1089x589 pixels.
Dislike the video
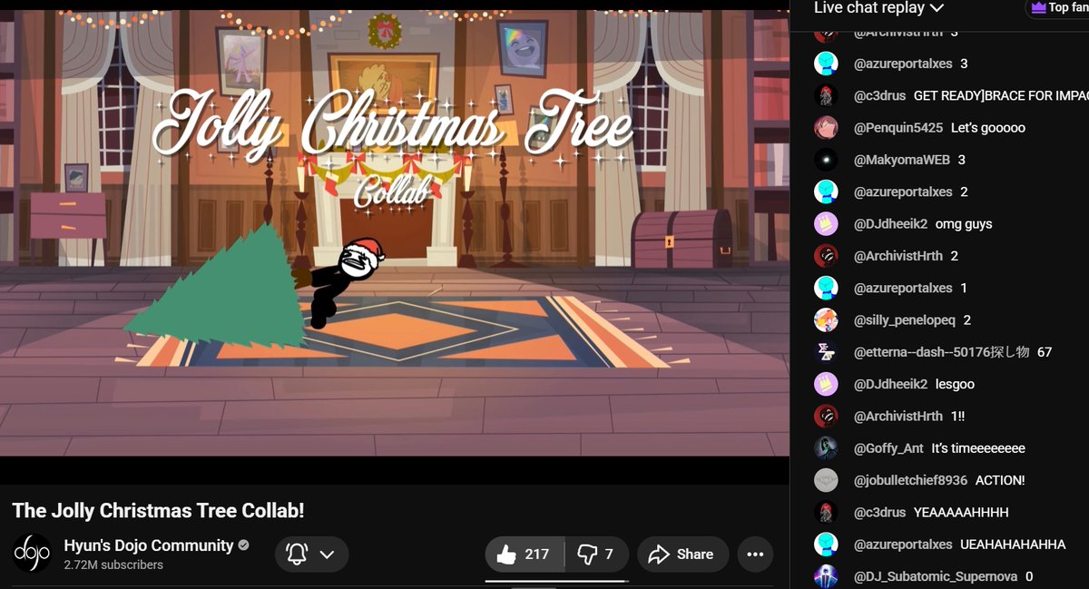pos(596,554)
